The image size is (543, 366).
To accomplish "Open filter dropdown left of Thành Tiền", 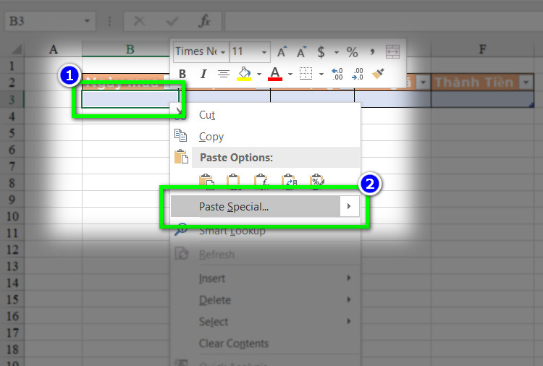I will click(424, 82).
